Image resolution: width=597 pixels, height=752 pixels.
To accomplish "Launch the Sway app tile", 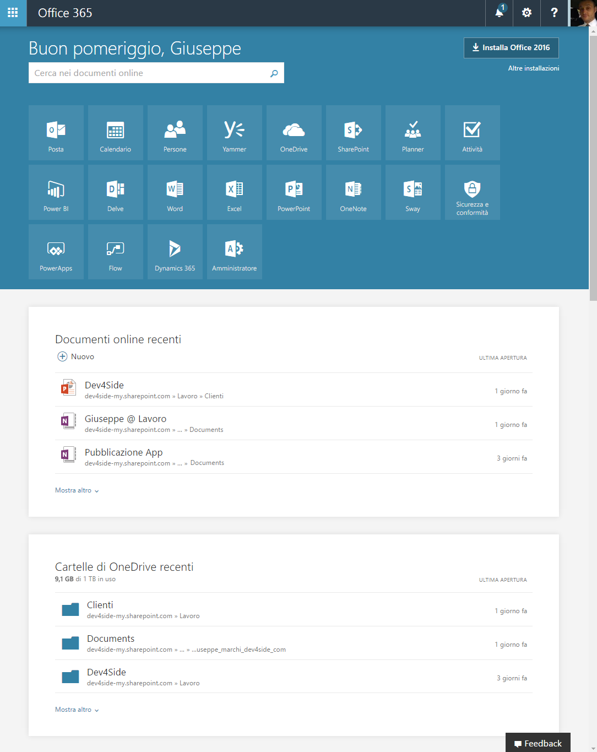I will click(413, 192).
